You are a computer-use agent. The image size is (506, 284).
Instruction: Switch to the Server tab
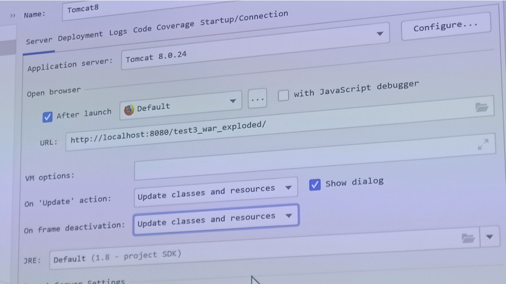[39, 40]
